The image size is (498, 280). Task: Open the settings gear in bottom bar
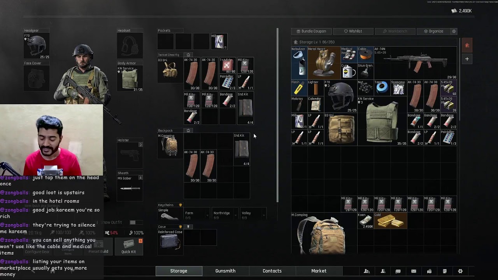[460, 271]
